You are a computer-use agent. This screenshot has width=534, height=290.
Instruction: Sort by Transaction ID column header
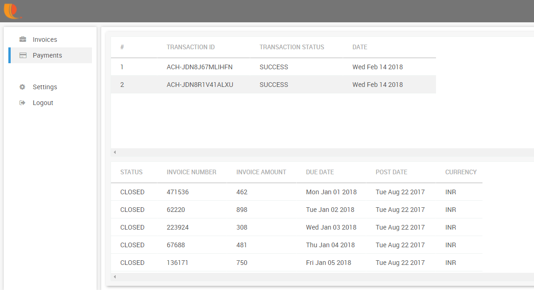pos(190,47)
